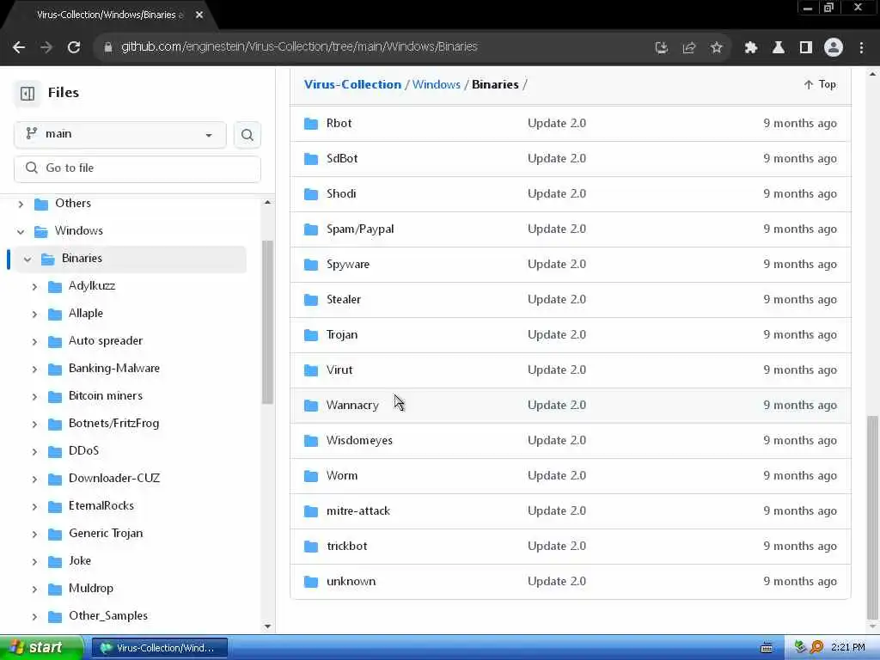The width and height of the screenshot is (880, 660).
Task: Expand the Botnets/FritzFrog tree folder
Action: pyautogui.click(x=34, y=424)
